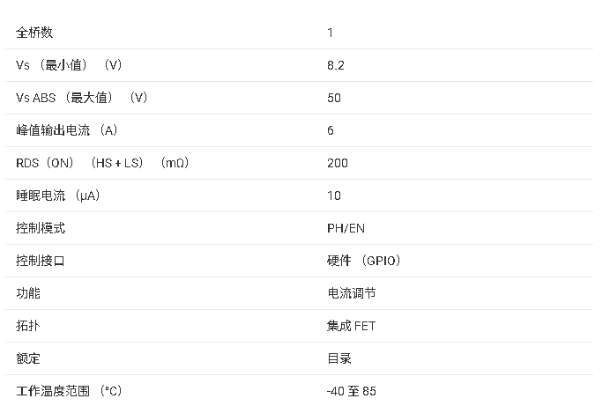Click the 集成 FET topology value
This screenshot has height=406, width=610.
coord(351,326)
